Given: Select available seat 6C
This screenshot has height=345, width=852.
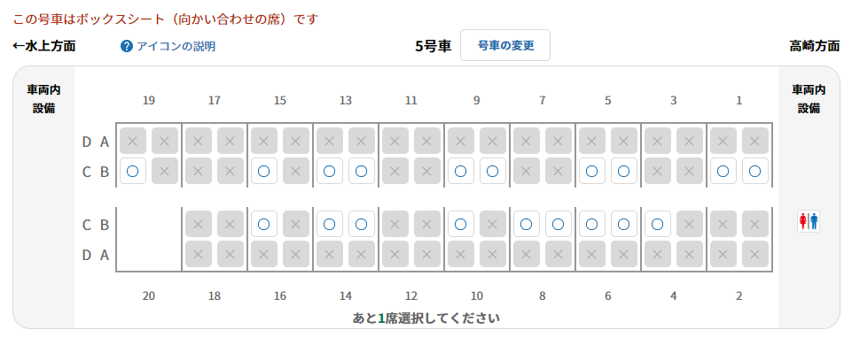Looking at the screenshot, I should point(592,224).
